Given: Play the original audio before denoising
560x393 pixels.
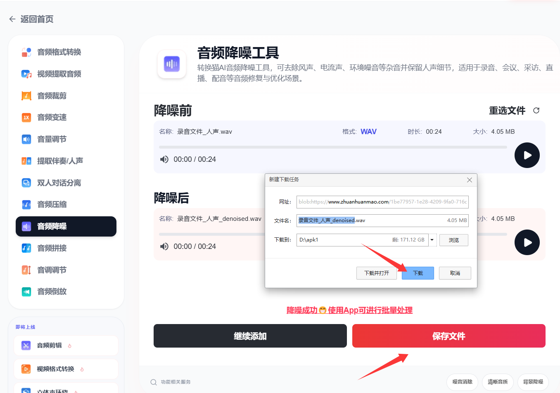Looking at the screenshot, I should (527, 155).
